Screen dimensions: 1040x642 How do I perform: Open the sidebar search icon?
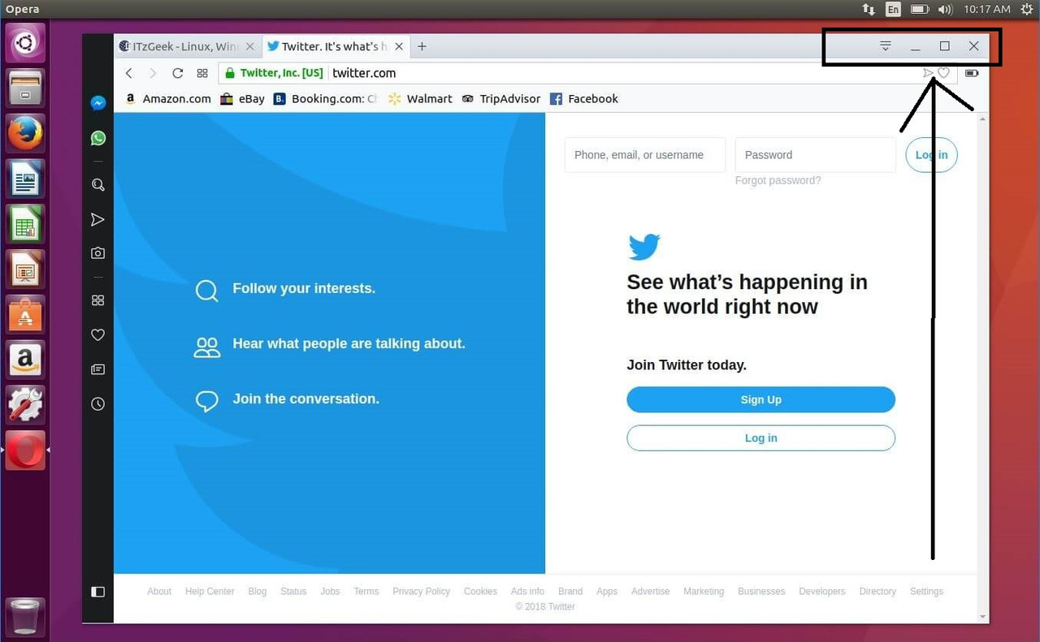coord(98,185)
